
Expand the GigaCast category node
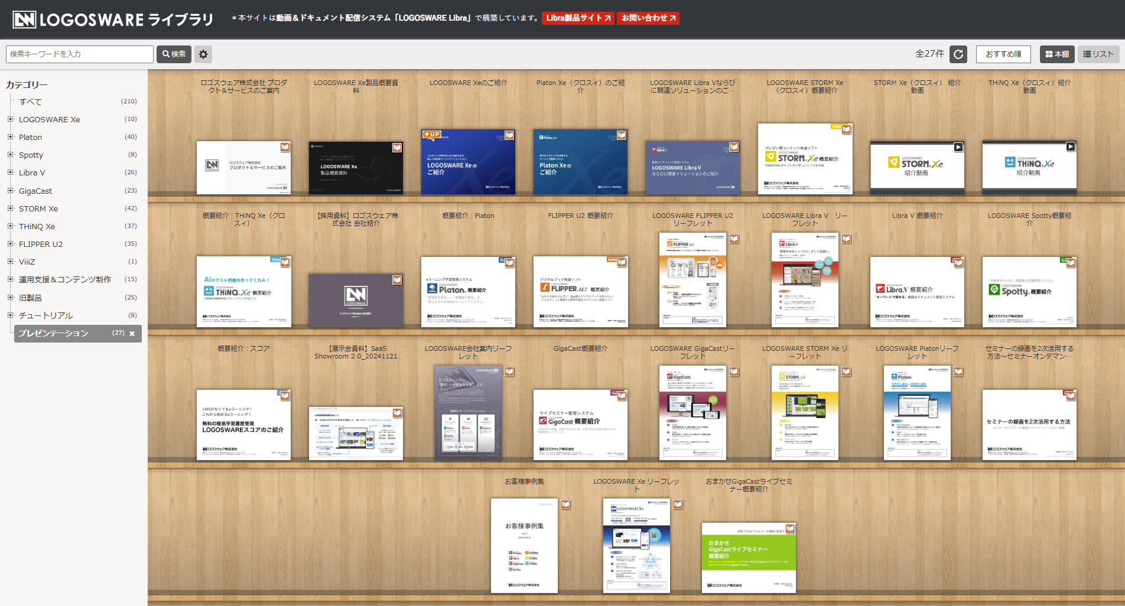coord(10,191)
